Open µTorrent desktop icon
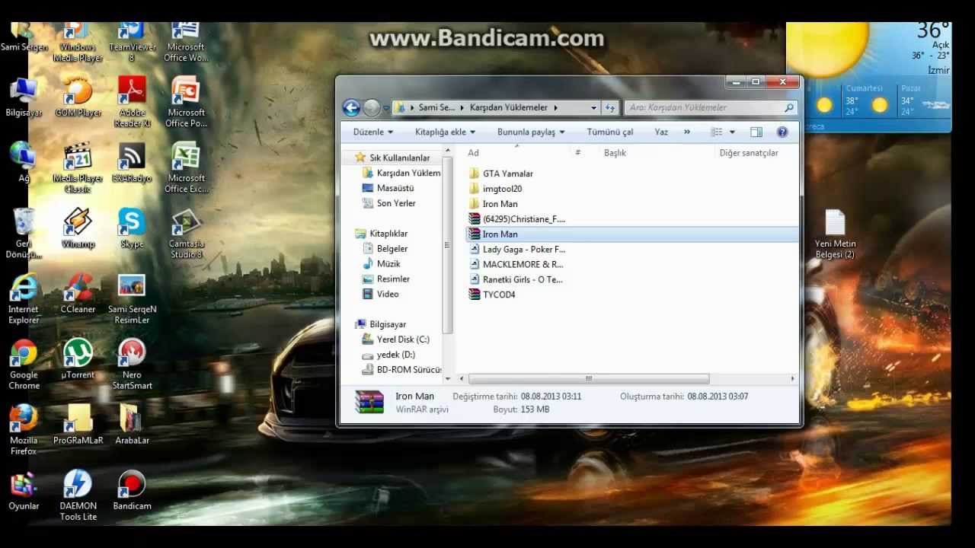The width and height of the screenshot is (975, 548). coord(78,359)
